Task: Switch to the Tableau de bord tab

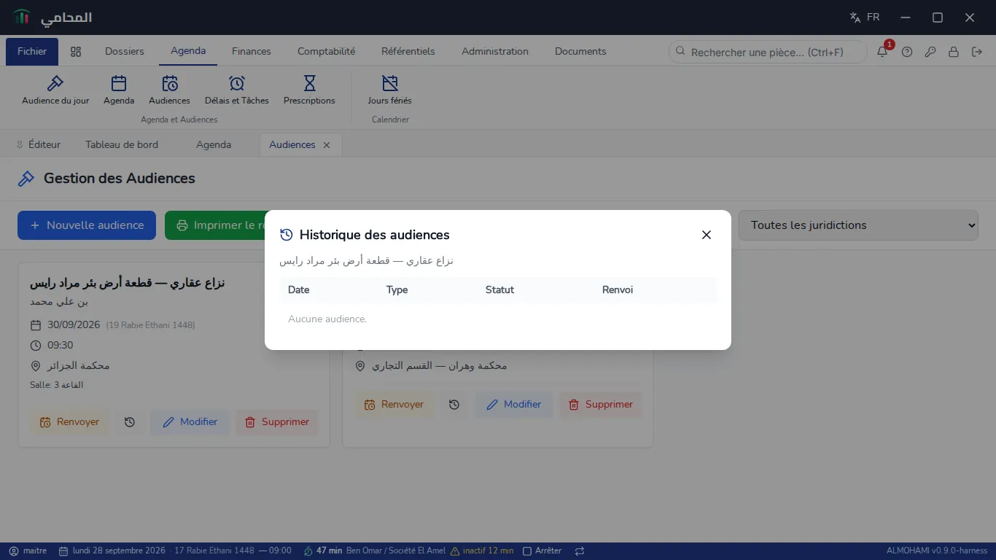Action: coord(122,144)
